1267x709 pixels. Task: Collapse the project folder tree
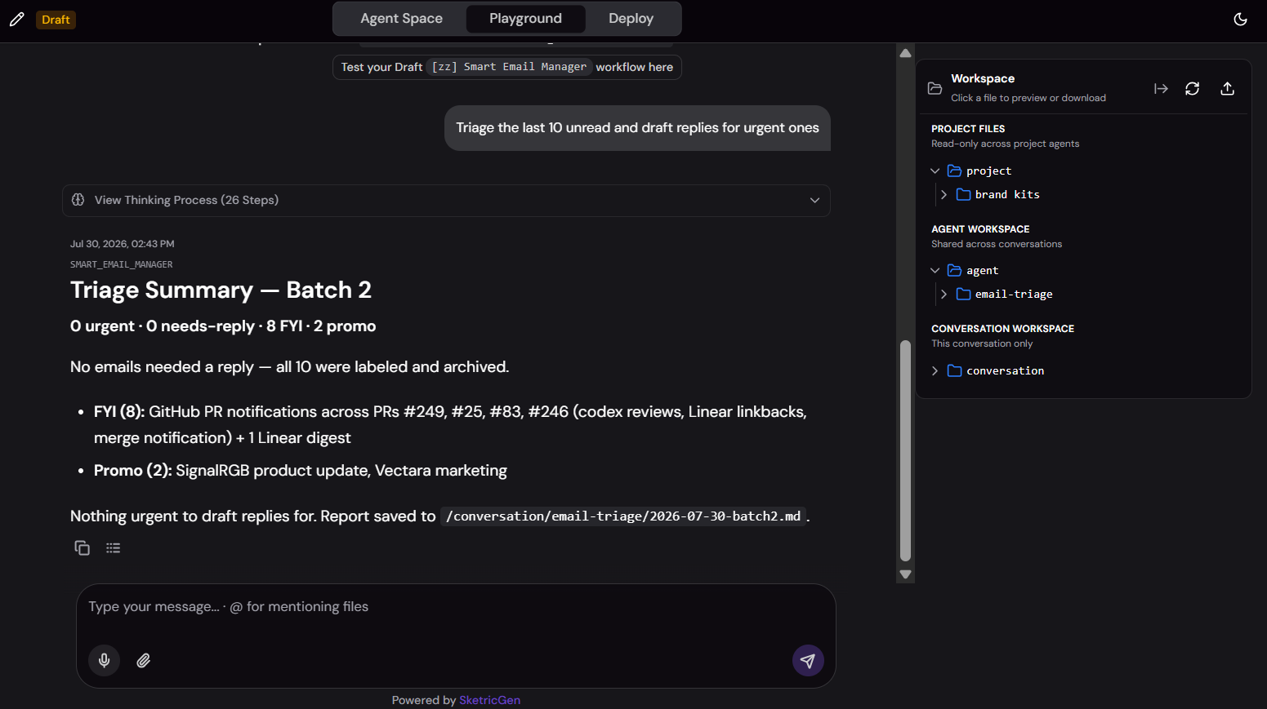pyautogui.click(x=935, y=171)
